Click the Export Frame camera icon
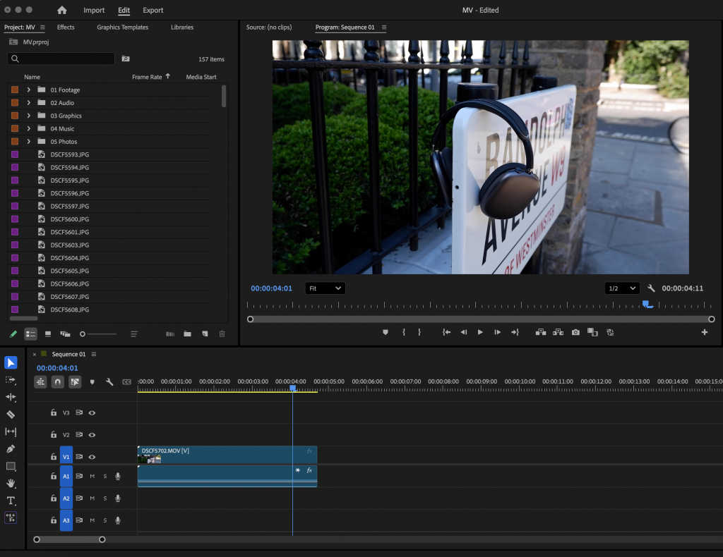This screenshot has width=723, height=557. click(x=575, y=332)
